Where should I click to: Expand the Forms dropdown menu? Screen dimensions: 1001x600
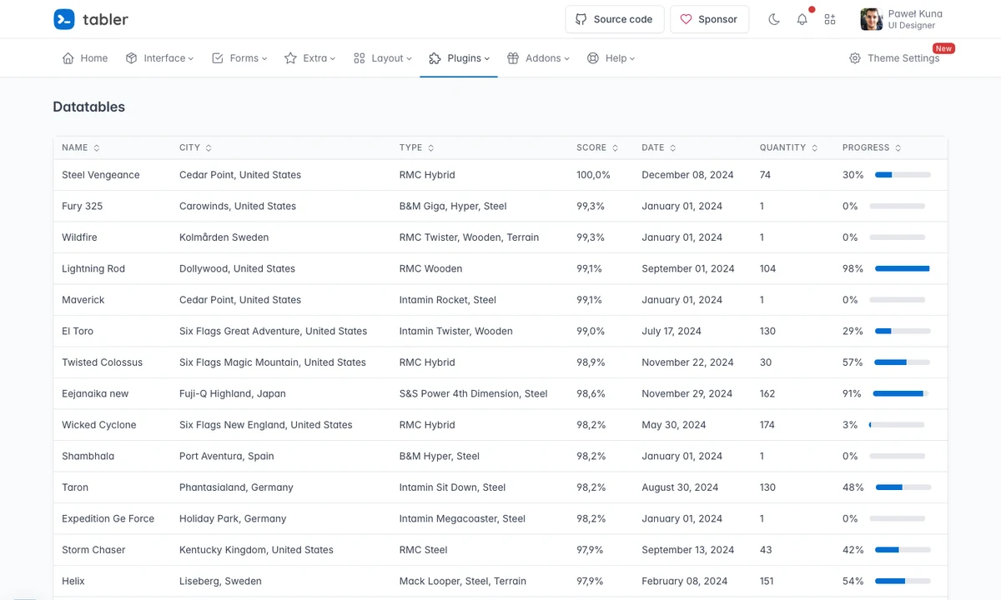tap(239, 58)
